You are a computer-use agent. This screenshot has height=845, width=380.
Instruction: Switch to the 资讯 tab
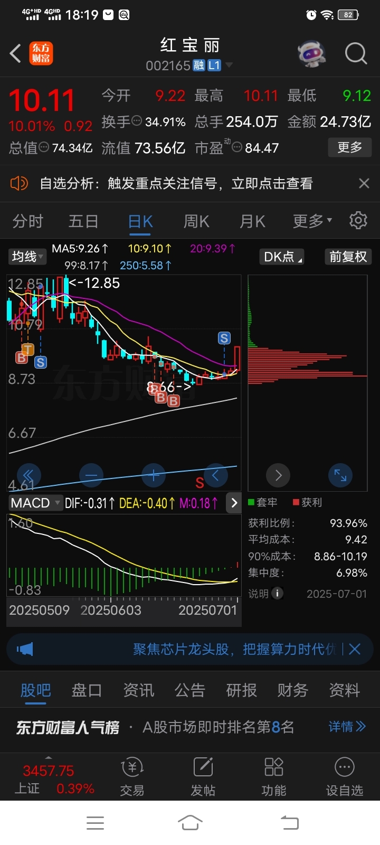click(x=138, y=690)
